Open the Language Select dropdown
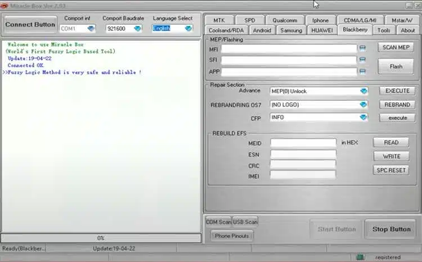This screenshot has width=422, height=262. (x=188, y=28)
